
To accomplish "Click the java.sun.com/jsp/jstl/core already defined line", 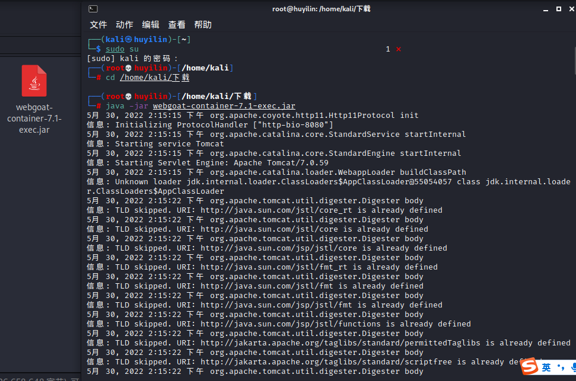I will (x=267, y=248).
